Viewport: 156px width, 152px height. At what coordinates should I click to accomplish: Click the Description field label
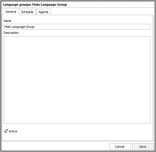coord(11,33)
